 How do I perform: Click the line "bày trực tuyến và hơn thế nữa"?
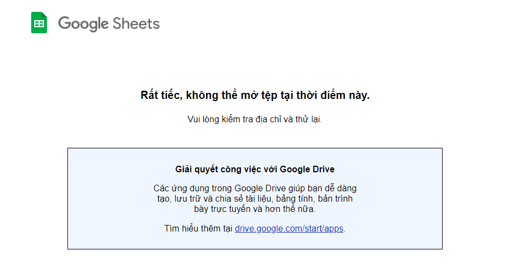254,208
